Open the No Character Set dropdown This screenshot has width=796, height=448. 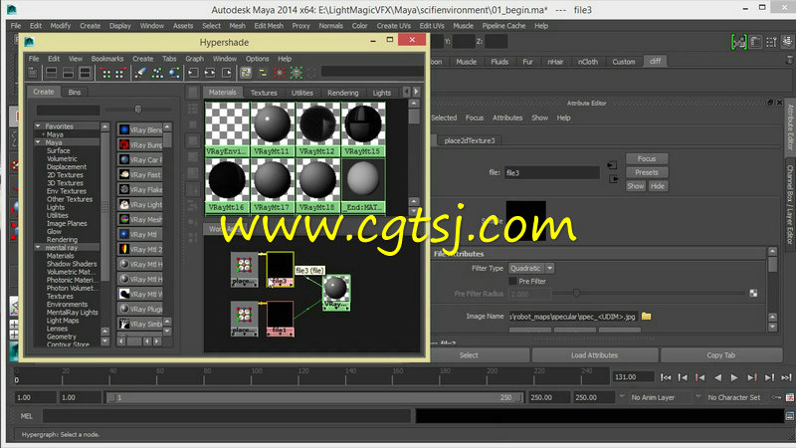(698, 397)
